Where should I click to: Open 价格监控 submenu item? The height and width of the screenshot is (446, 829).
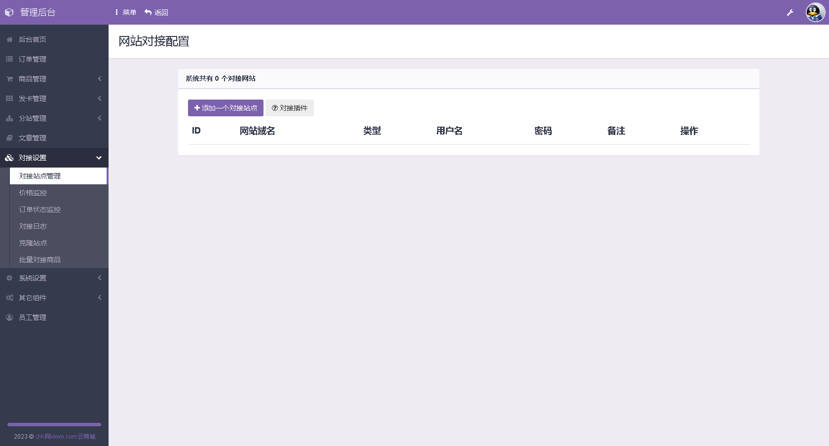pos(33,193)
